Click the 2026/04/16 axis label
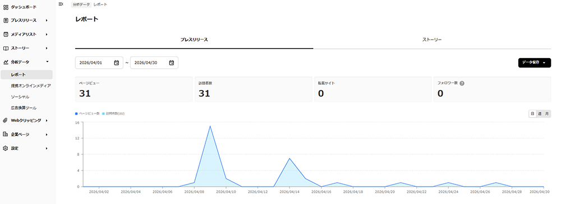 point(321,192)
